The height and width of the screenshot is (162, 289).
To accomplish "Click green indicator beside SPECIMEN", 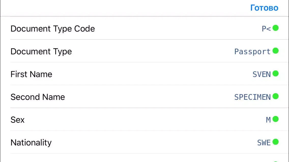I will [276, 96].
